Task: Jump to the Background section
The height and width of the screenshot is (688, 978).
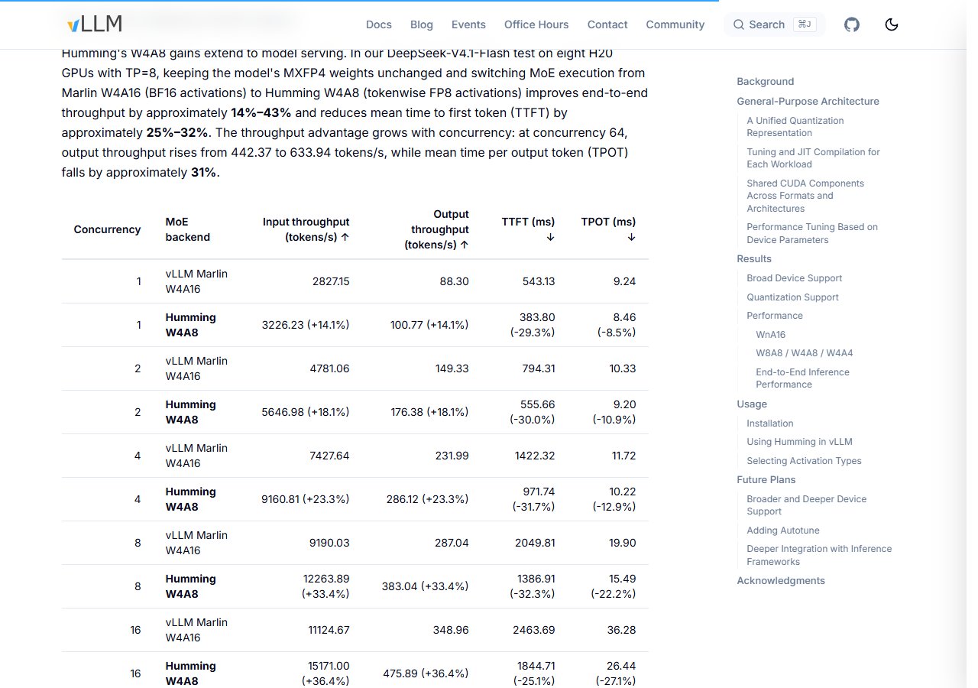Action: (x=766, y=82)
